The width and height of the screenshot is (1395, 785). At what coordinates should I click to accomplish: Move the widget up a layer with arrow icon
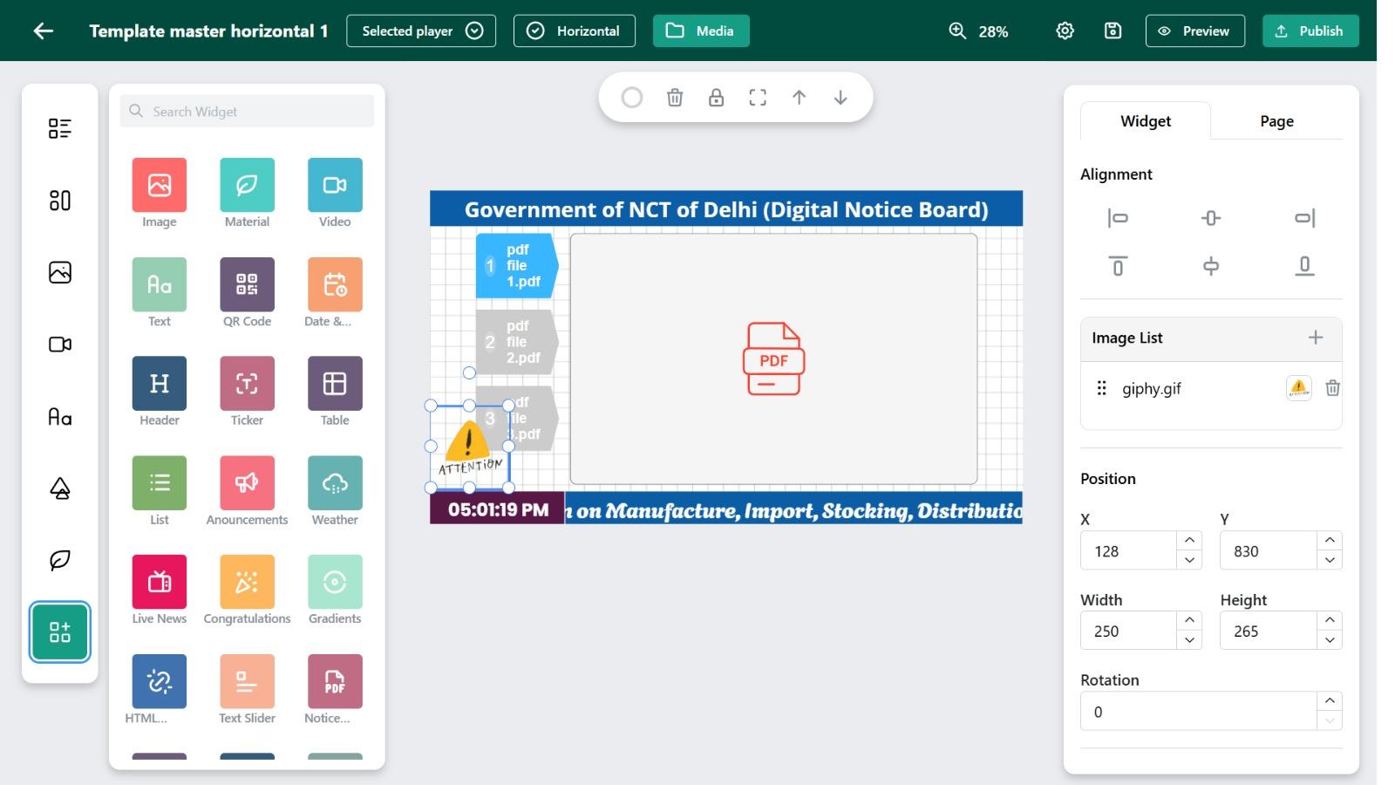pos(799,97)
